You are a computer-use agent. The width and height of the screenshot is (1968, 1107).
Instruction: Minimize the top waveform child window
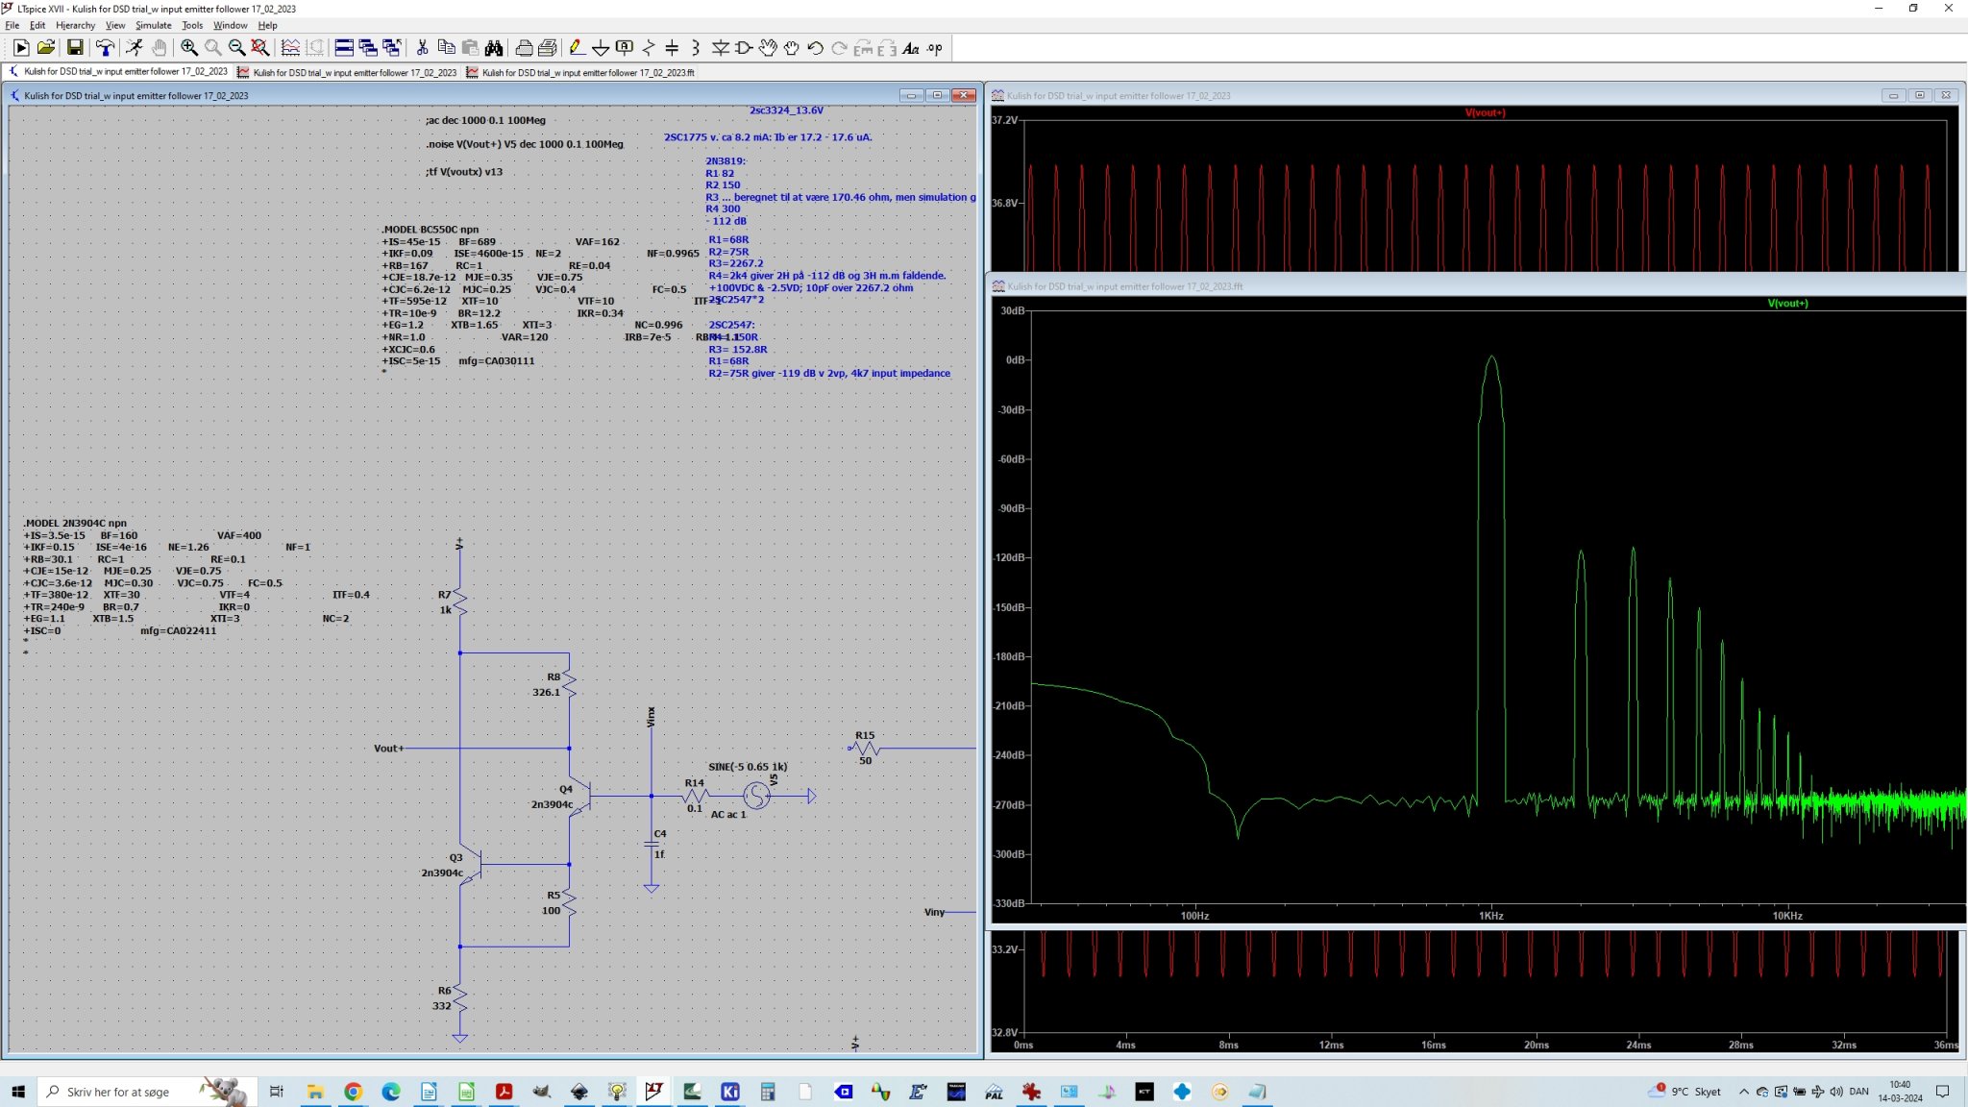pos(1893,95)
